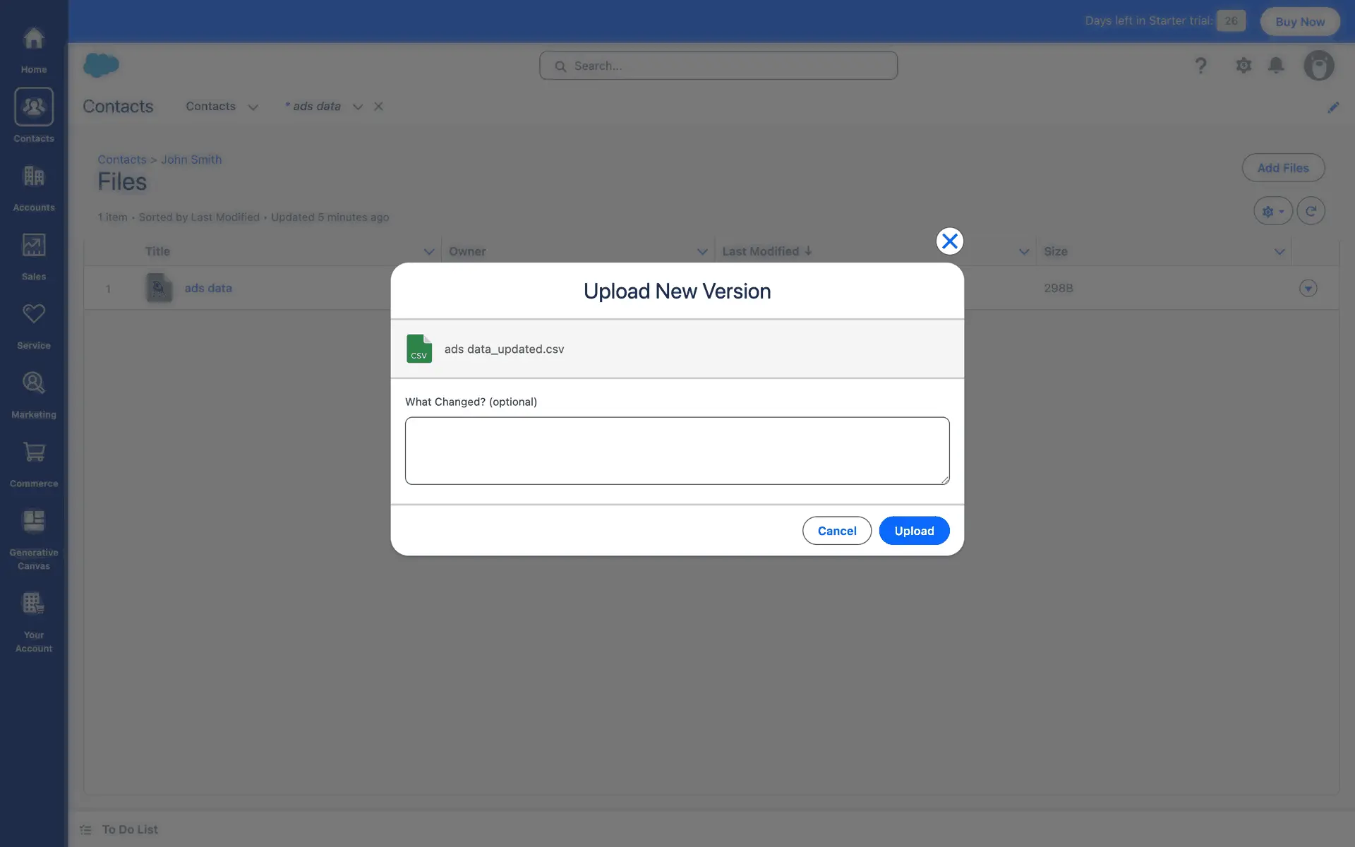Close the Upload New Version dialog
The width and height of the screenshot is (1355, 847).
[949, 241]
